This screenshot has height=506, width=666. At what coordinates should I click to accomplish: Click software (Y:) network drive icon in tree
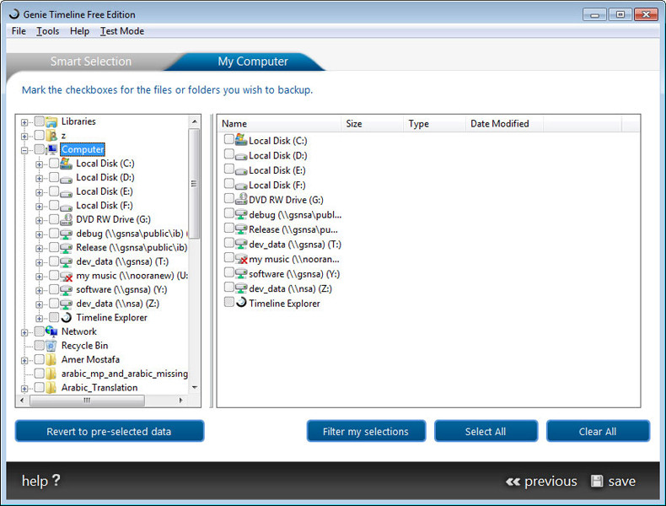[67, 290]
